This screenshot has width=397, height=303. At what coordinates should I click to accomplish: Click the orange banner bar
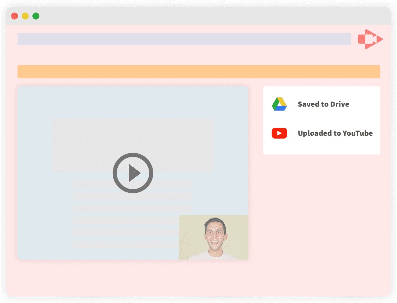pyautogui.click(x=199, y=72)
